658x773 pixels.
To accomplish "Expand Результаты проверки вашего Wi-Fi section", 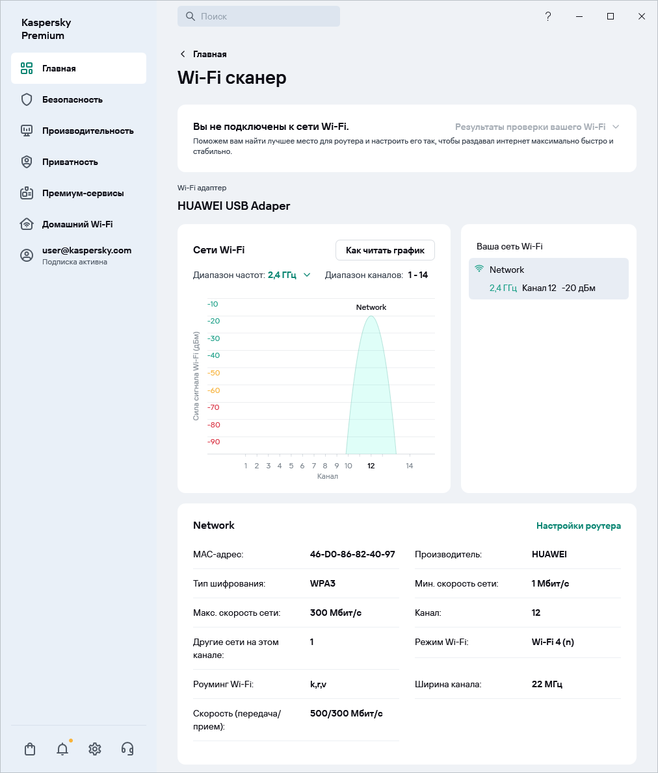I will [x=616, y=127].
